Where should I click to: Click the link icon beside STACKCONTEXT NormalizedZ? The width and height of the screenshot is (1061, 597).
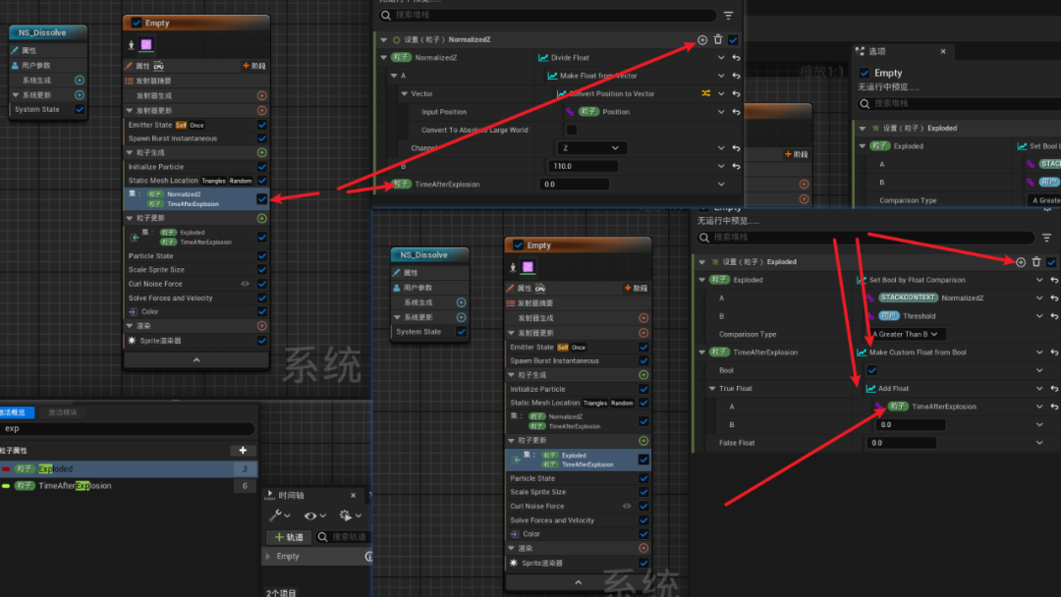click(x=870, y=298)
